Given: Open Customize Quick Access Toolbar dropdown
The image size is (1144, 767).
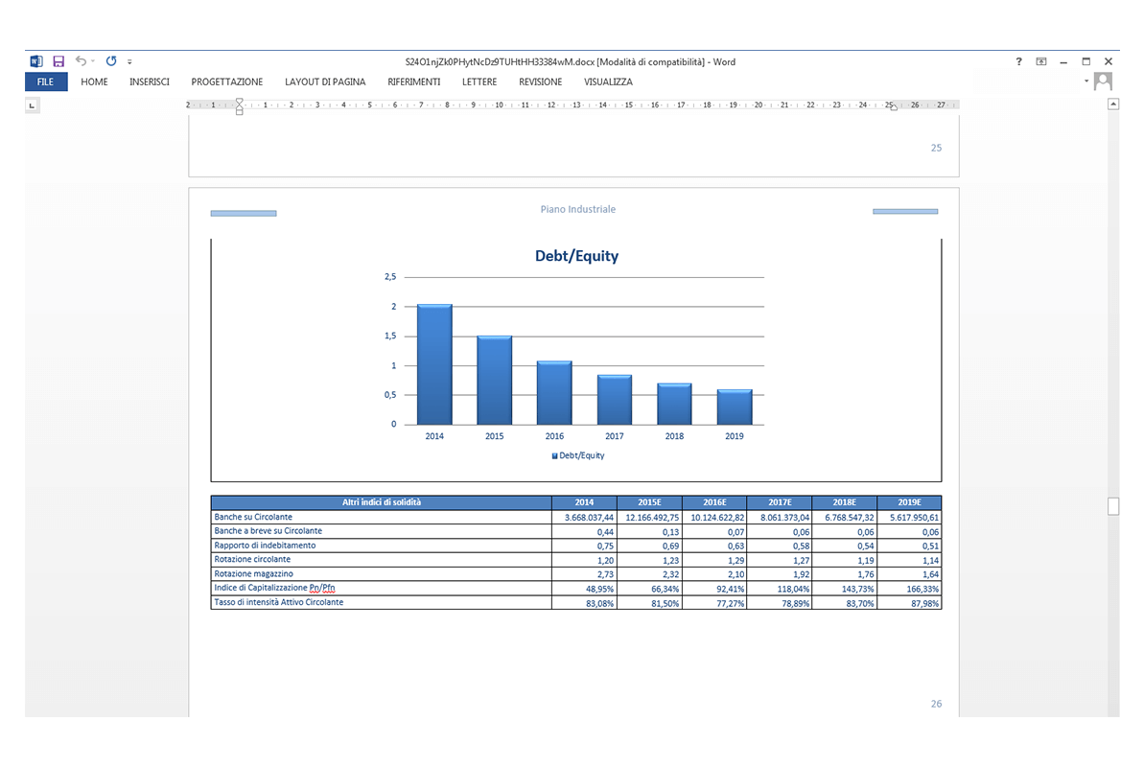Looking at the screenshot, I should click(129, 62).
